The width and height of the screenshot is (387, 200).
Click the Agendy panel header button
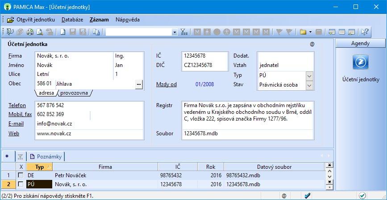pos(360,43)
